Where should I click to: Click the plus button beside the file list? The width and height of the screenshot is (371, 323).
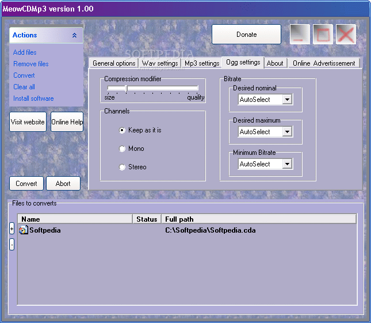12,229
